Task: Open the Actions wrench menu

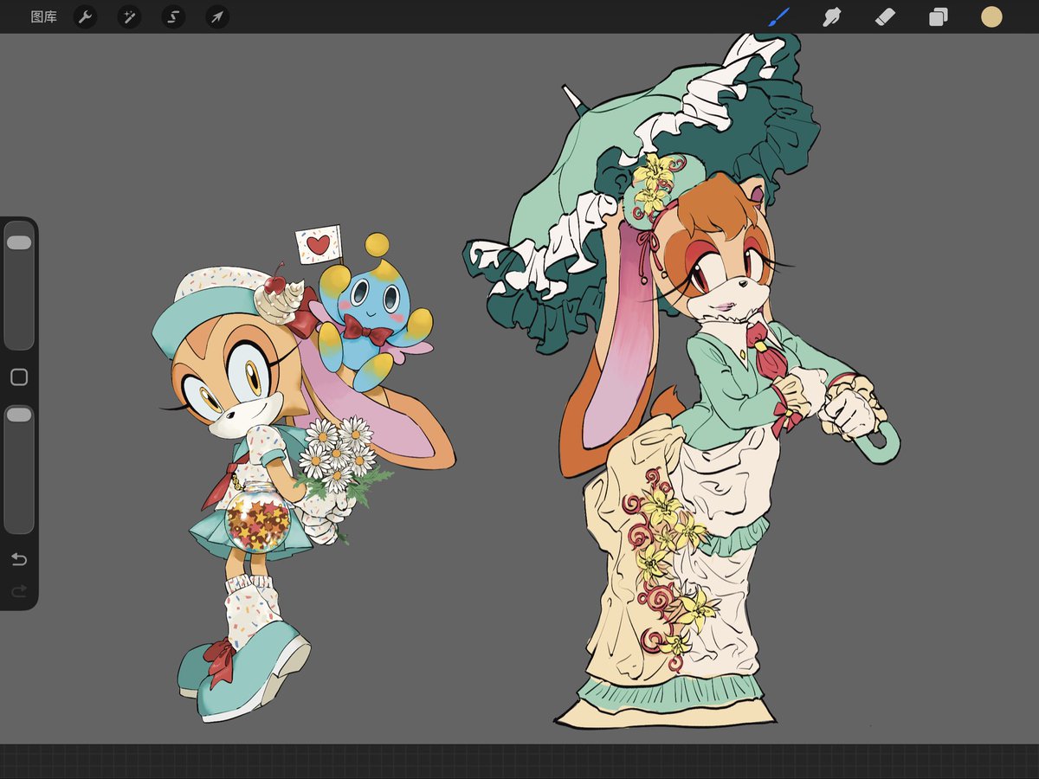Action: point(85,16)
